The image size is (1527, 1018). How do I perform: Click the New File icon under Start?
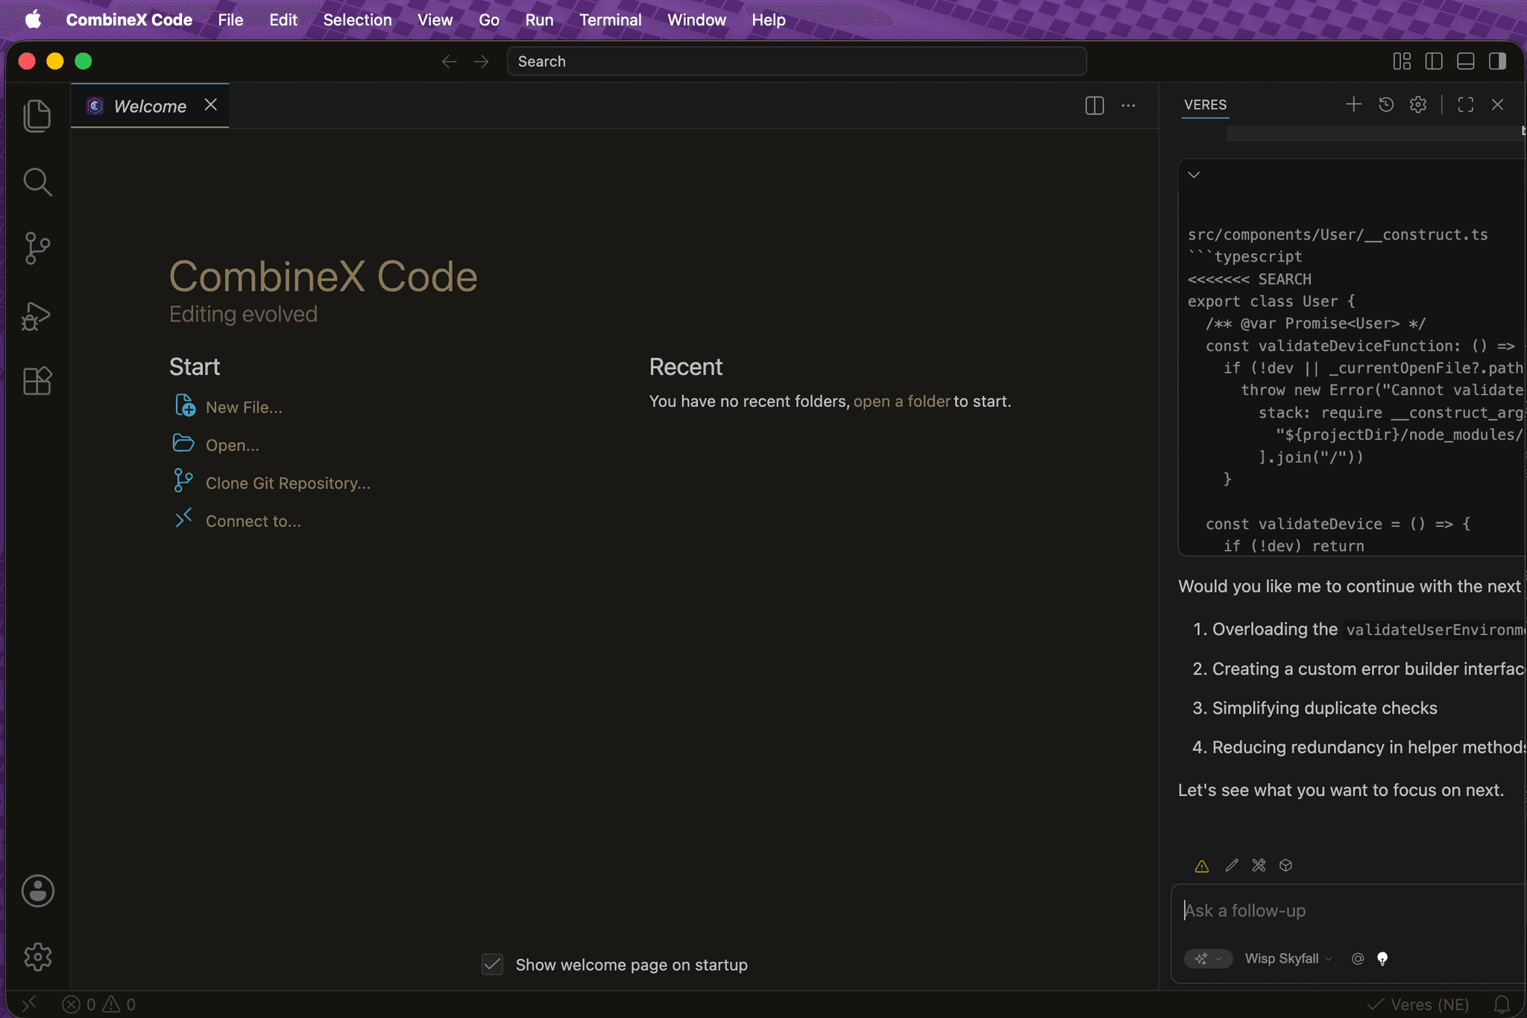tap(184, 406)
